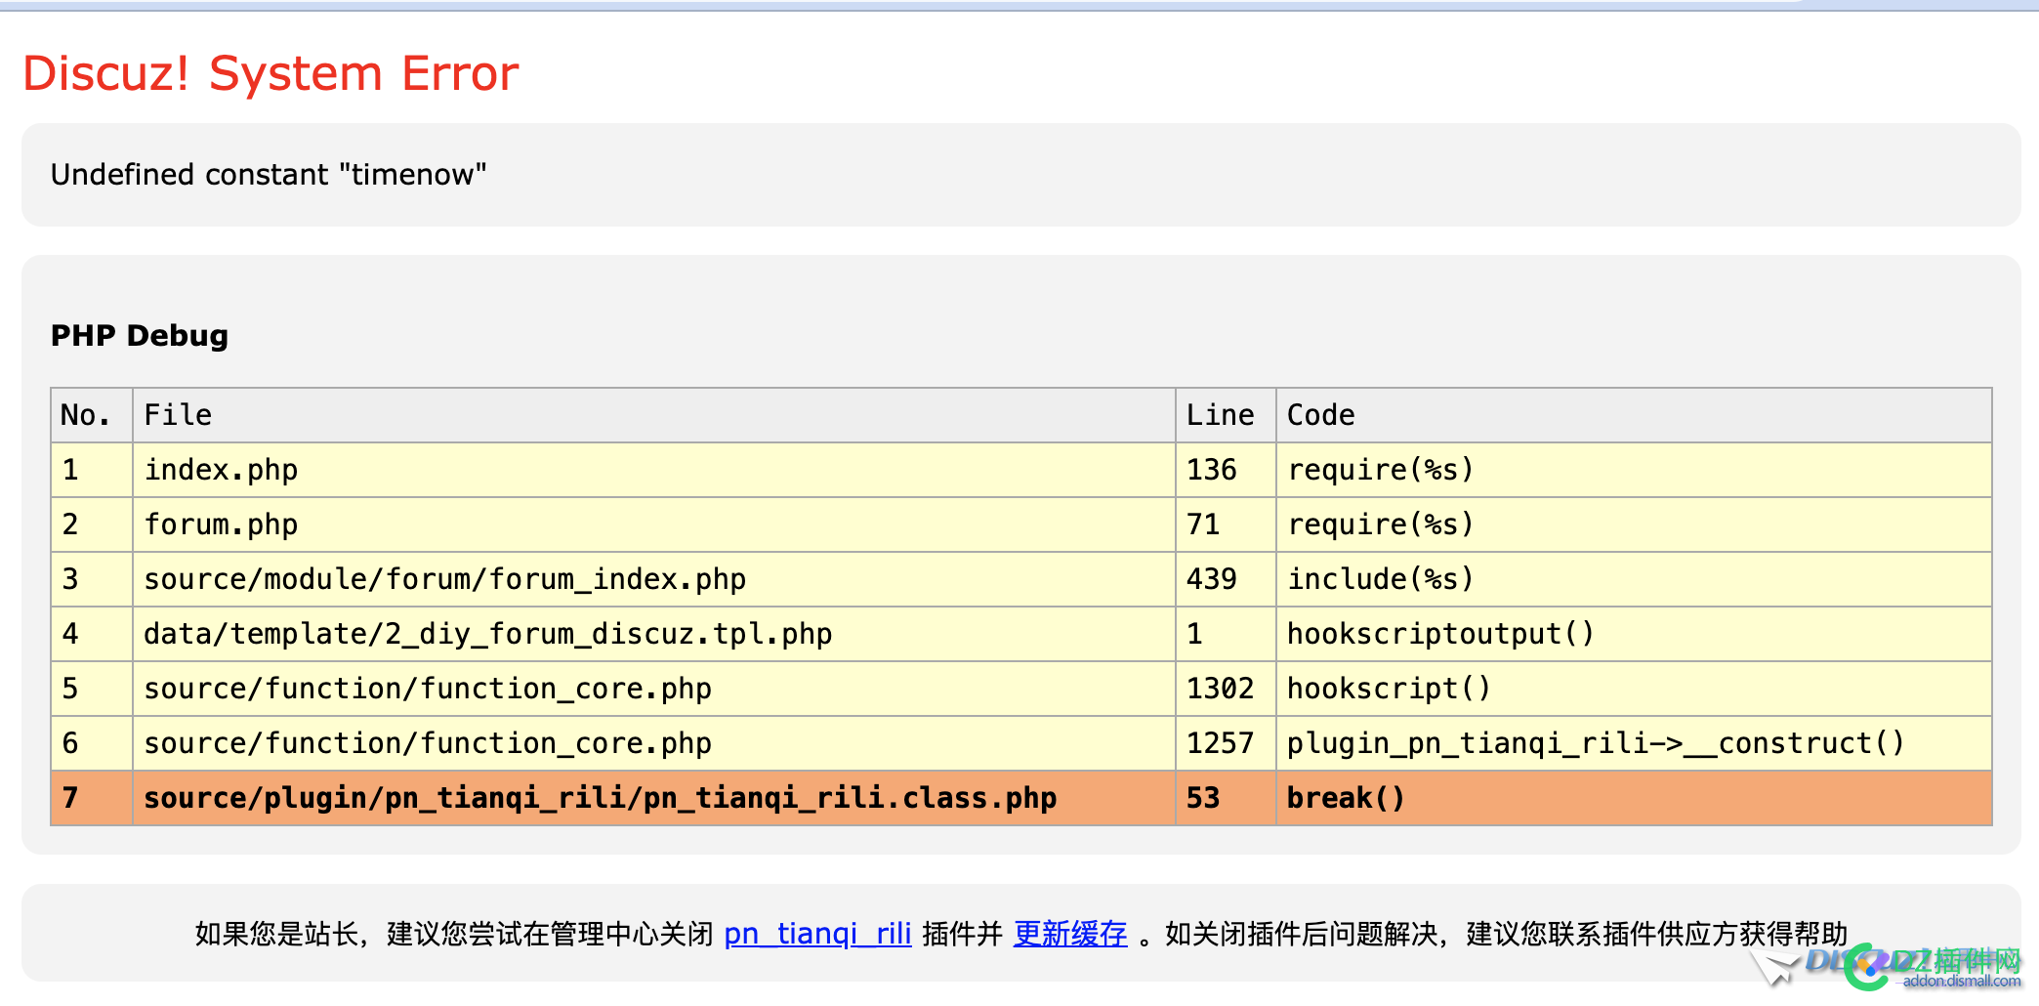Select plugin_pn_tianqi_rili->__construct() code cell
The height and width of the screenshot is (1006, 2039).
coord(1634,743)
